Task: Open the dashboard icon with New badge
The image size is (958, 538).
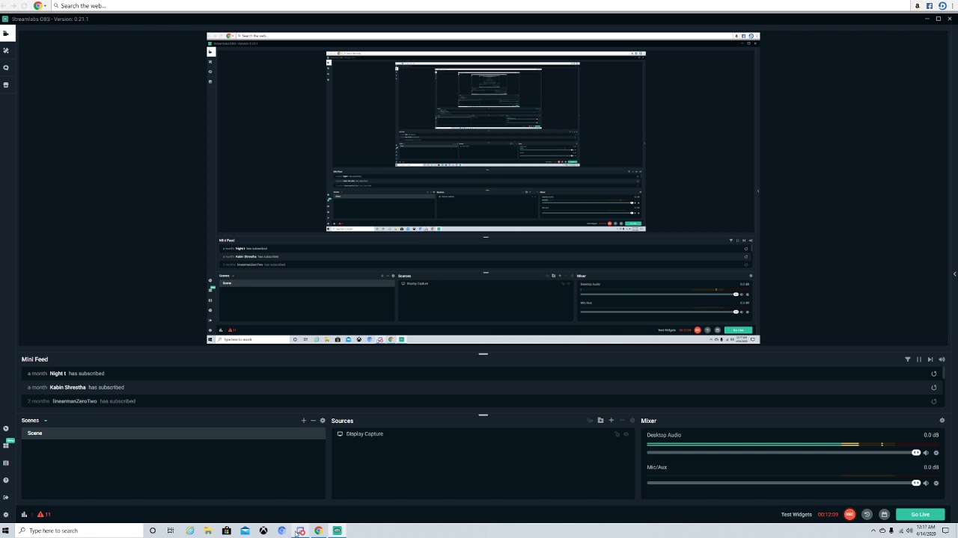Action: tap(7, 445)
